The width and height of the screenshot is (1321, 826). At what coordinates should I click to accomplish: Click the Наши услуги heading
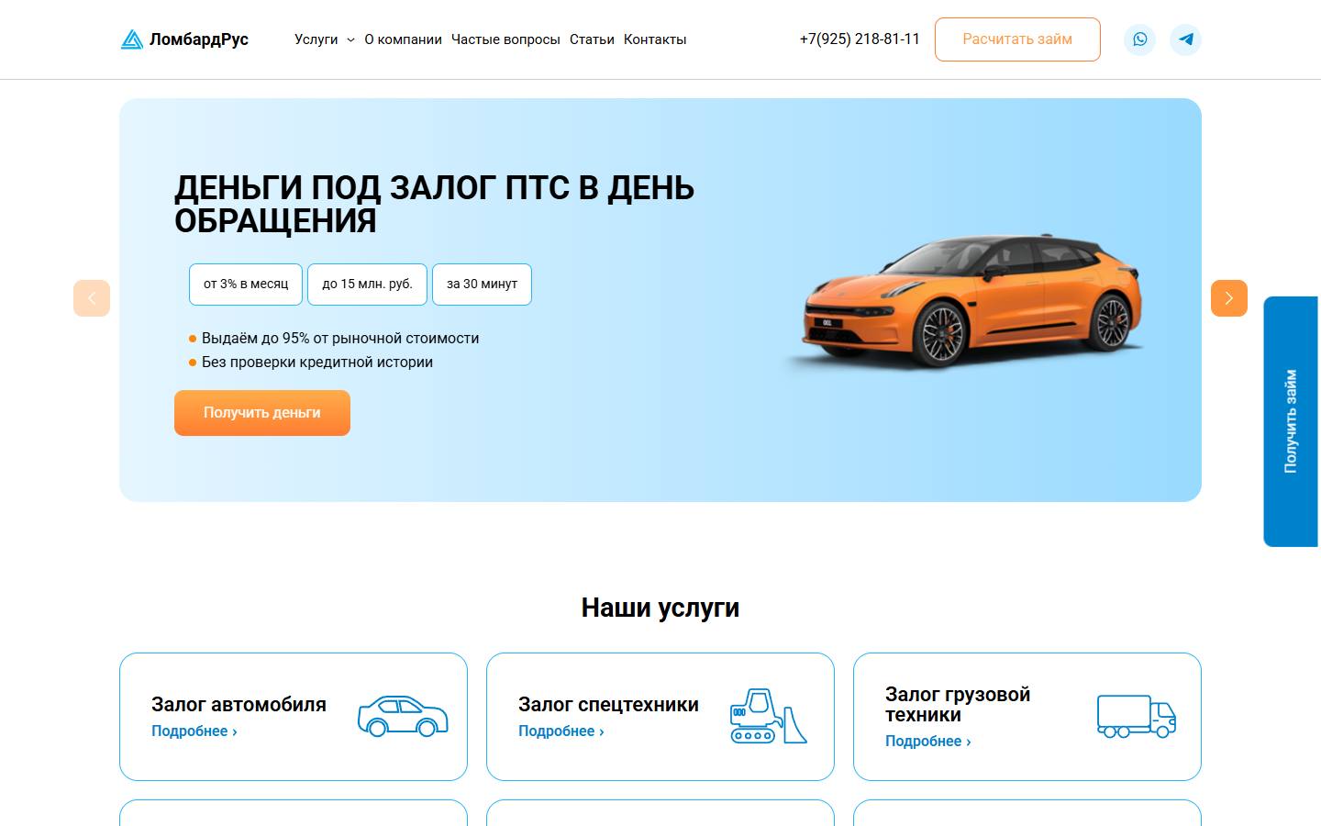pyautogui.click(x=660, y=608)
